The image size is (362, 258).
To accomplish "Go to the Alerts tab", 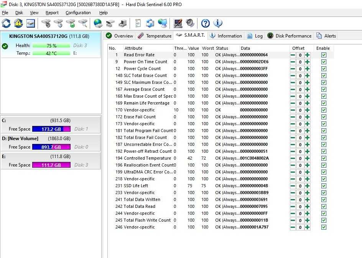I will (326, 36).
